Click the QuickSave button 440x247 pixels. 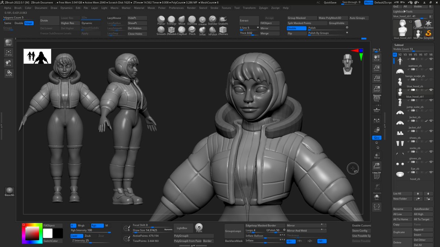(330, 2)
